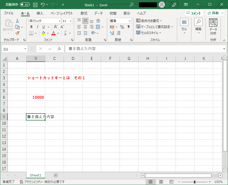Viewport: 228px width, 185px height.
Task: Select the Format Painter brush
Action: click(17, 33)
